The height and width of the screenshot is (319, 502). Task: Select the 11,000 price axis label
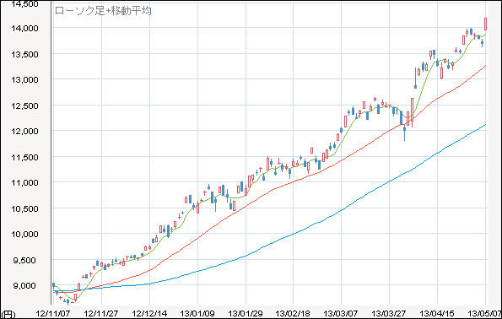[x=24, y=182]
